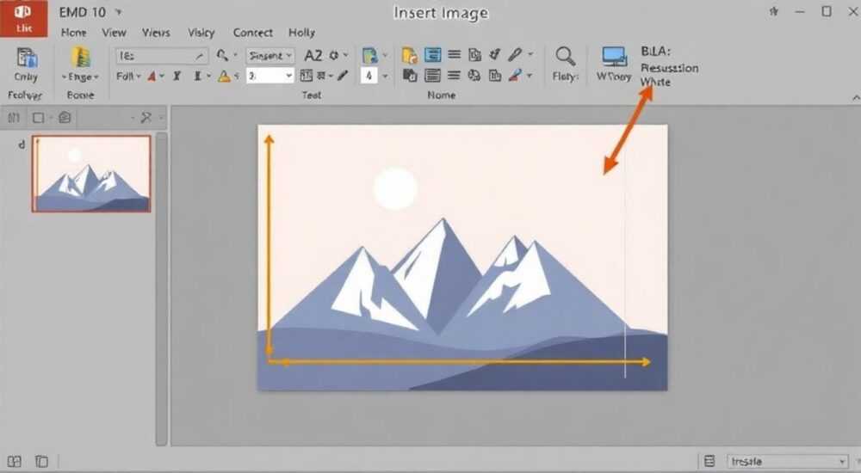Select the mountain slide thumbnail
Image resolution: width=861 pixels, height=473 pixels.
(x=91, y=174)
